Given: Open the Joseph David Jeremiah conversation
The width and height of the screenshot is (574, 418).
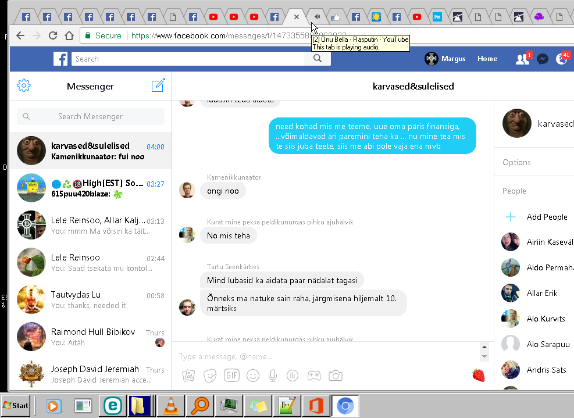Looking at the screenshot, I should (90, 374).
